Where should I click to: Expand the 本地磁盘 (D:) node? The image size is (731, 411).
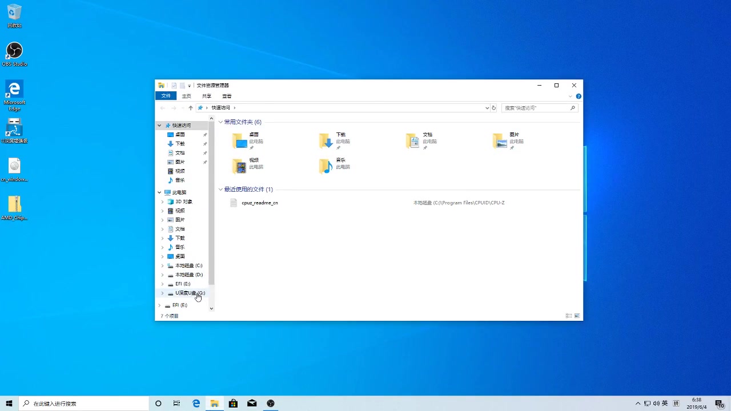pos(162,275)
